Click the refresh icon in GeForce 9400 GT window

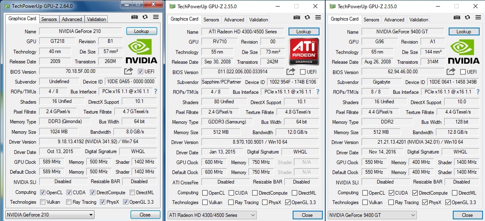pos(467,18)
